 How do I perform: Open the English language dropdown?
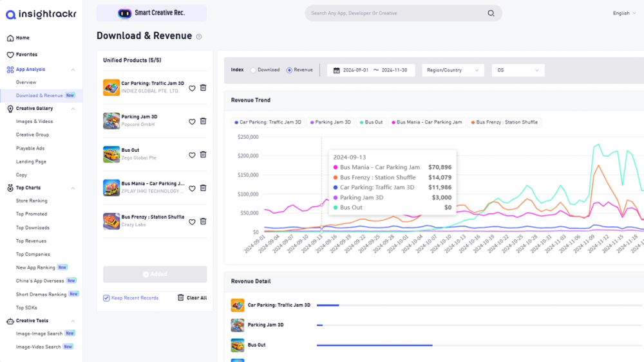(624, 13)
